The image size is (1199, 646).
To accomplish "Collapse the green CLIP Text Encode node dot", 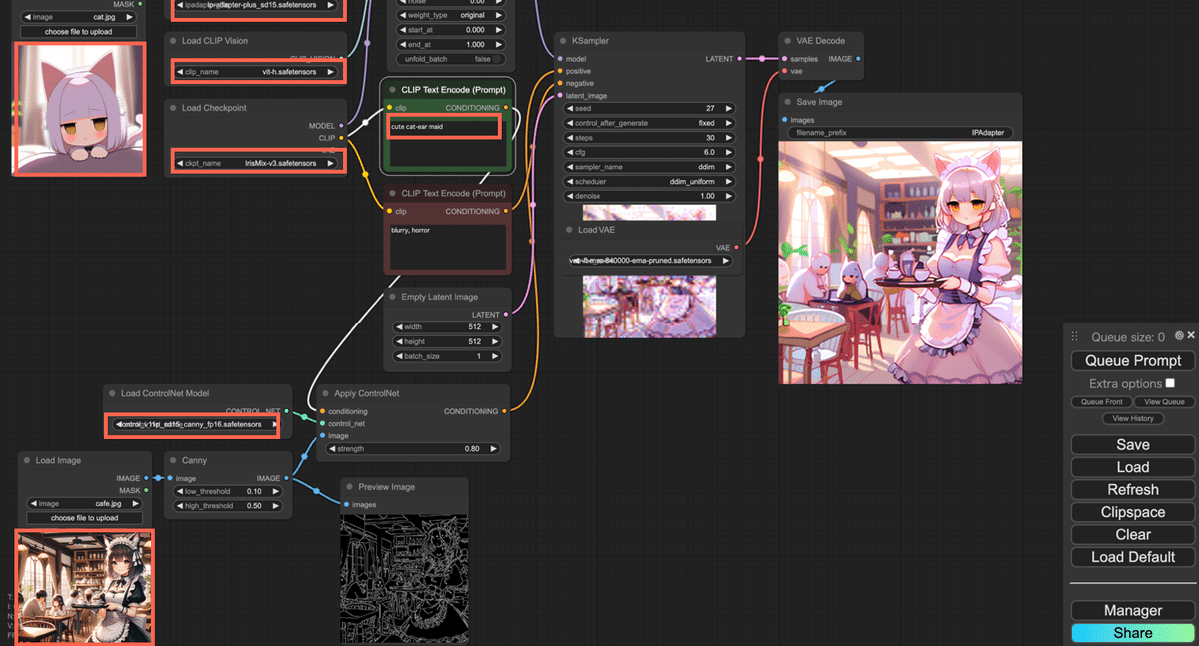I will 391,90.
